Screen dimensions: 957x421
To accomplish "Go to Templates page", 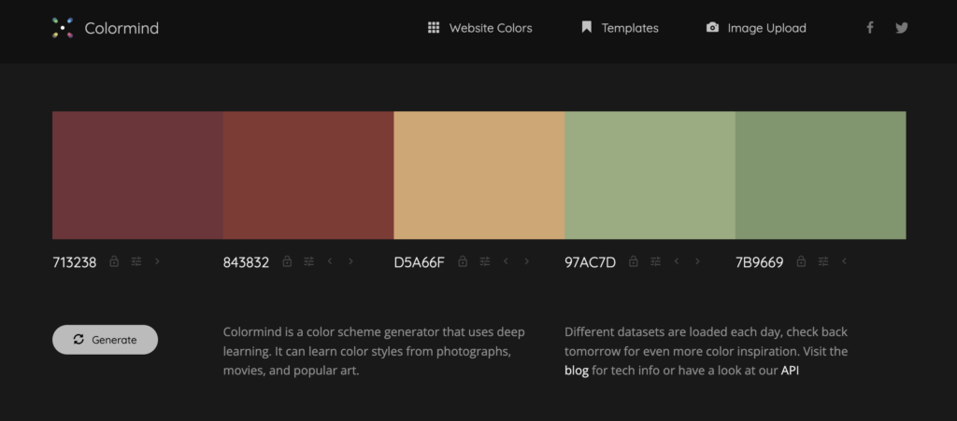I will click(x=621, y=28).
